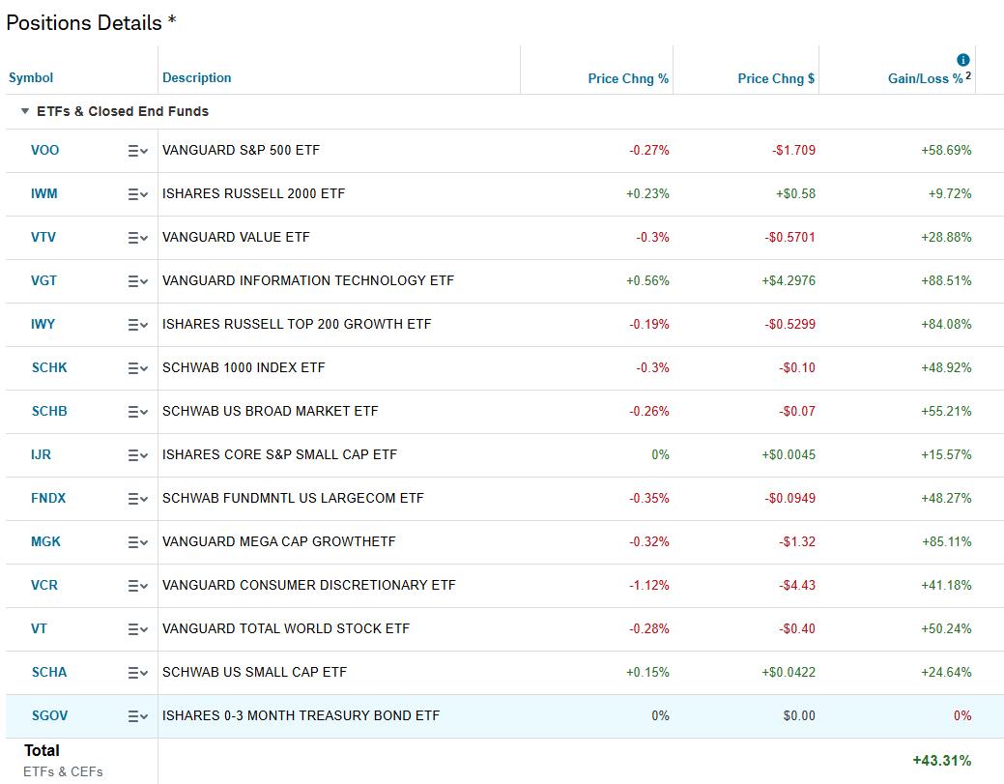Open the action menu icon for VOO
The image size is (1004, 784).
coord(137,151)
